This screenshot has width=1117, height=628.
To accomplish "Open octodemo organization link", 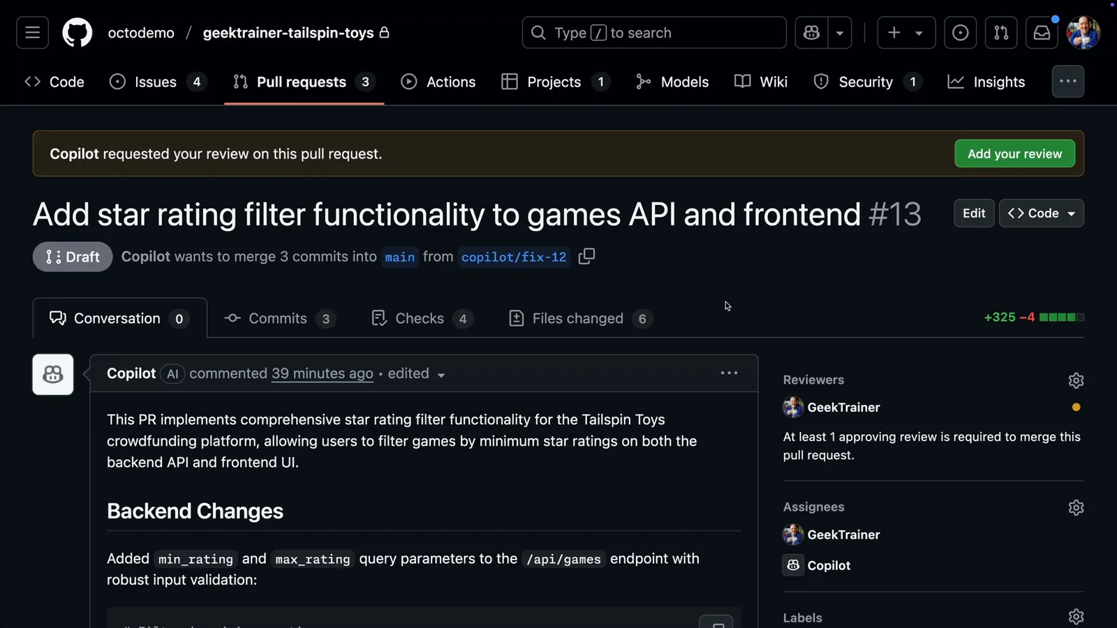I will click(141, 33).
